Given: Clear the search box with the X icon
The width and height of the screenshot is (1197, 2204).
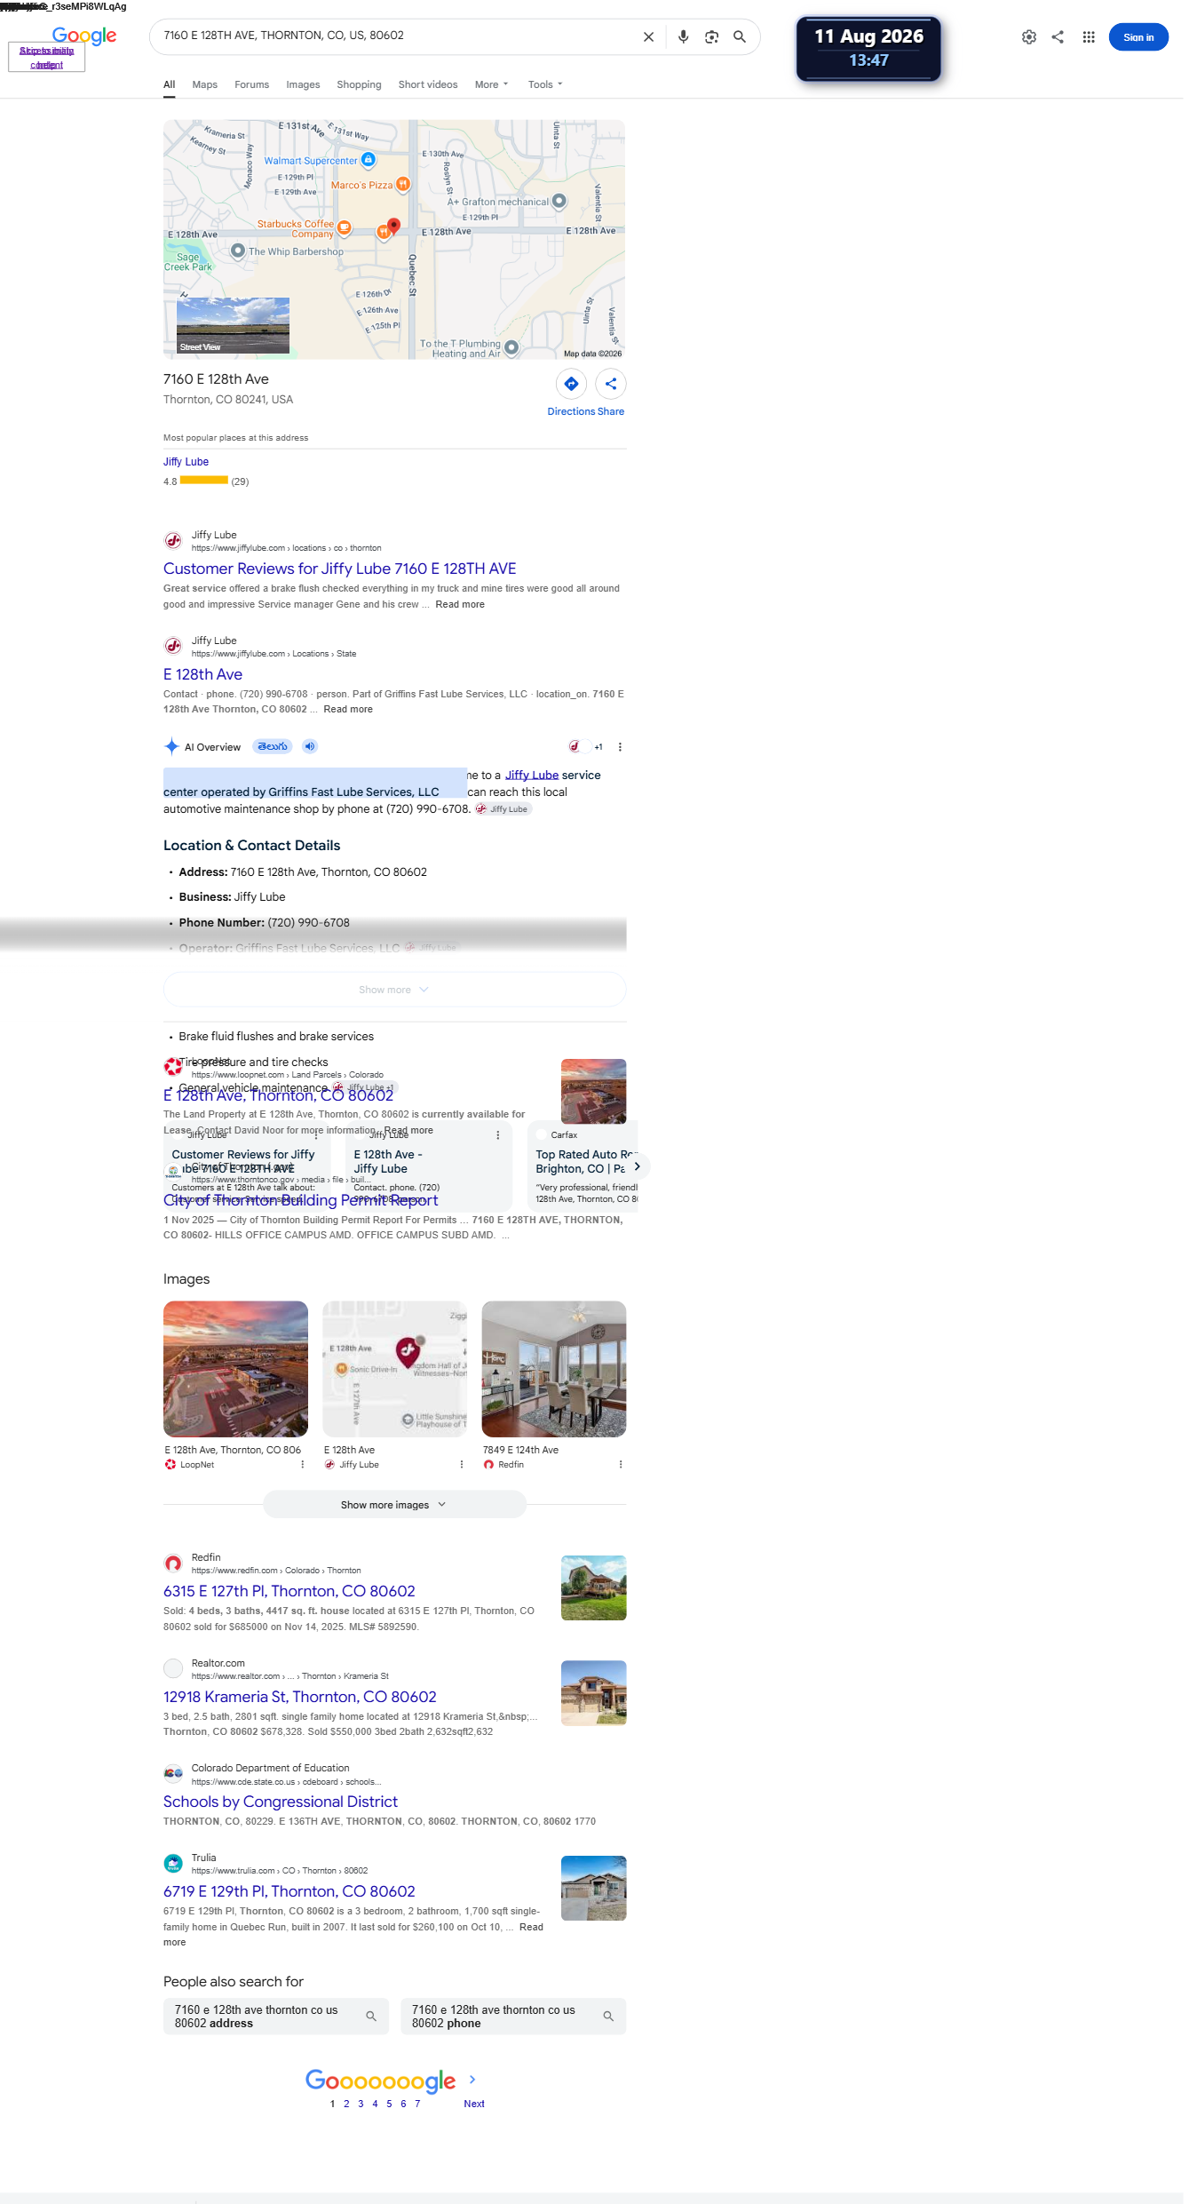Looking at the screenshot, I should tap(648, 37).
